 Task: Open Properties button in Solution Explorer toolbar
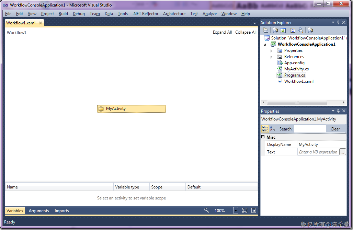pyautogui.click(x=265, y=30)
